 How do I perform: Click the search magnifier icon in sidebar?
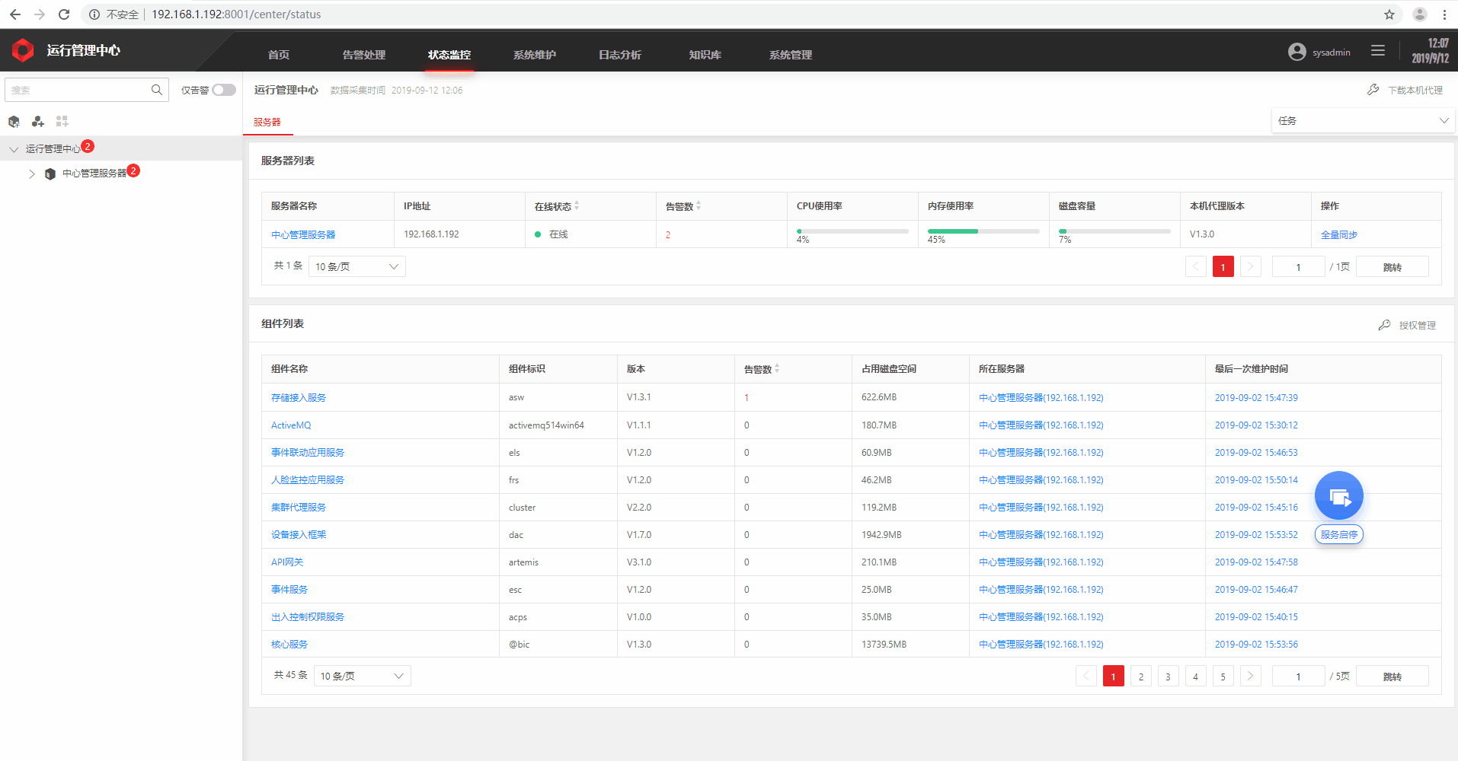coord(156,90)
